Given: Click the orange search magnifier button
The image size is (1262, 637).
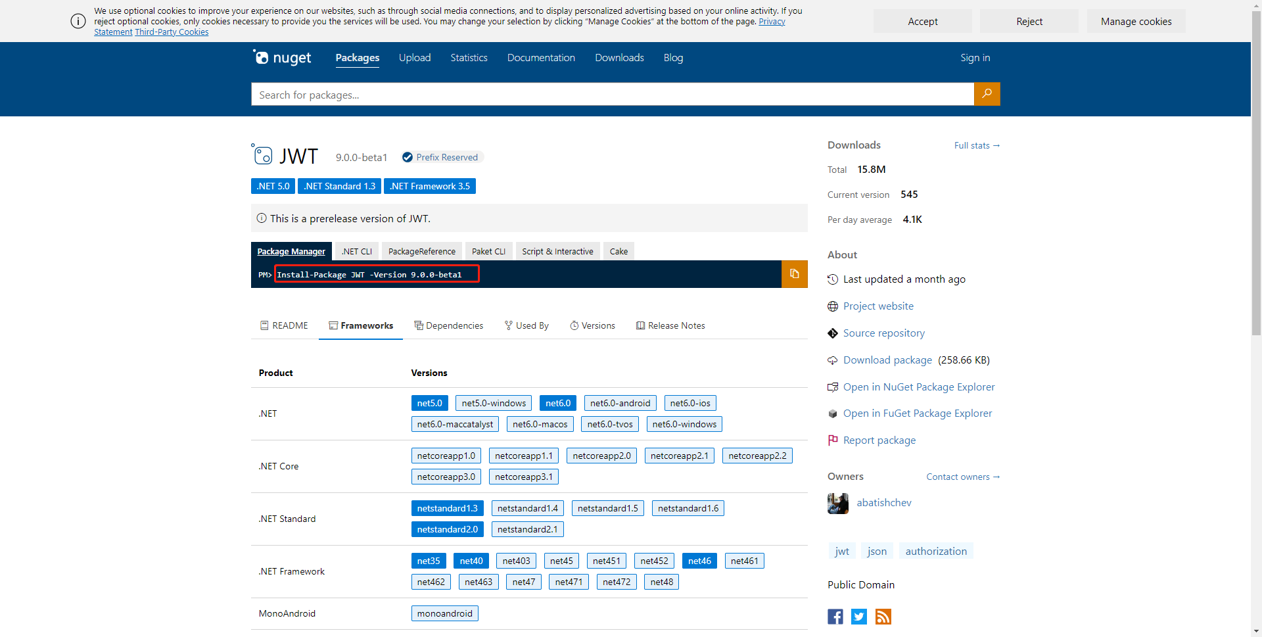Looking at the screenshot, I should pos(987,94).
